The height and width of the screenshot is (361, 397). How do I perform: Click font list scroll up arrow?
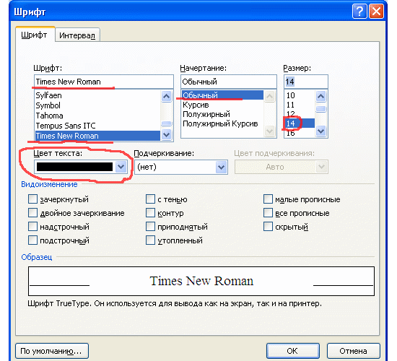pyautogui.click(x=166, y=96)
